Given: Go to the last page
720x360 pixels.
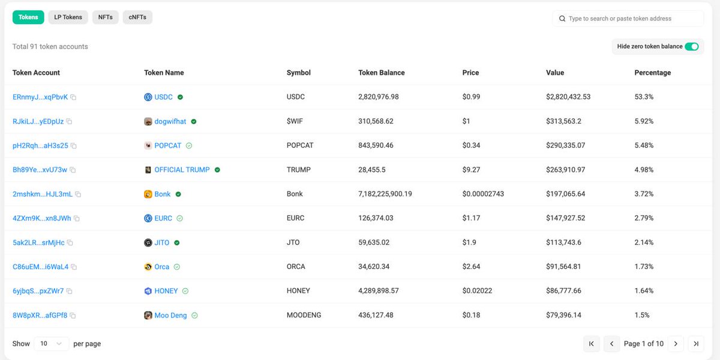Looking at the screenshot, I should 696,344.
